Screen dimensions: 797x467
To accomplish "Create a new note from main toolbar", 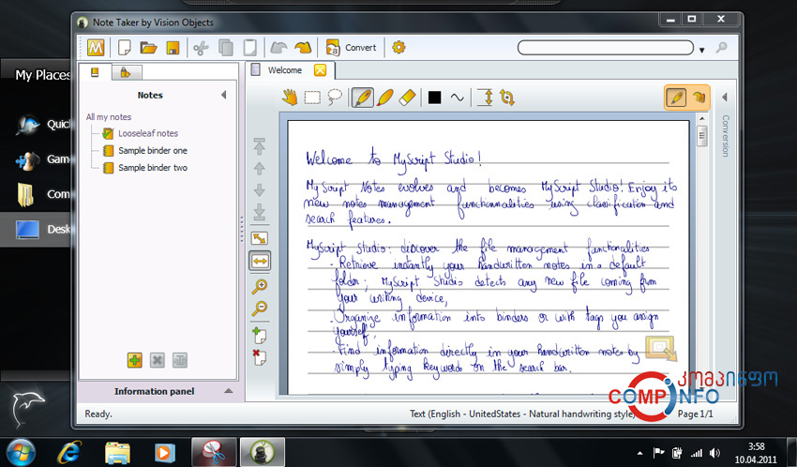I will pos(124,48).
